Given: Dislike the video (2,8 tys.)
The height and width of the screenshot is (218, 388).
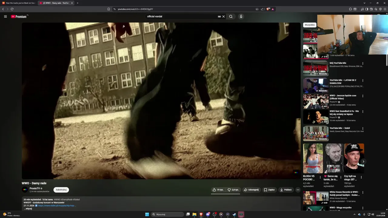Looking at the screenshot, I should tap(233, 190).
